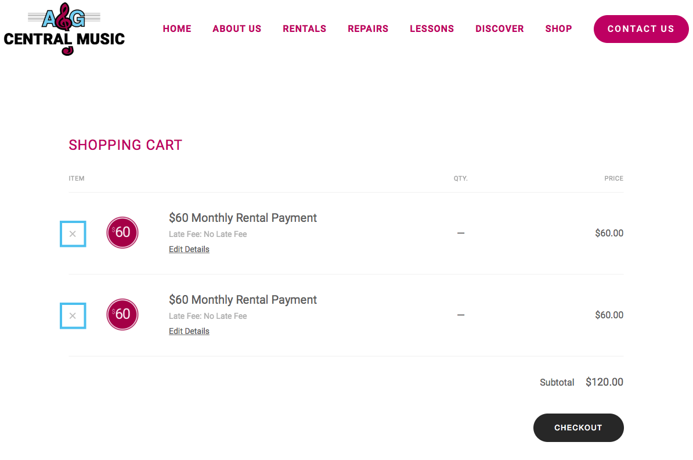
Task: Proceed with the CHECKOUT button
Action: [579, 427]
